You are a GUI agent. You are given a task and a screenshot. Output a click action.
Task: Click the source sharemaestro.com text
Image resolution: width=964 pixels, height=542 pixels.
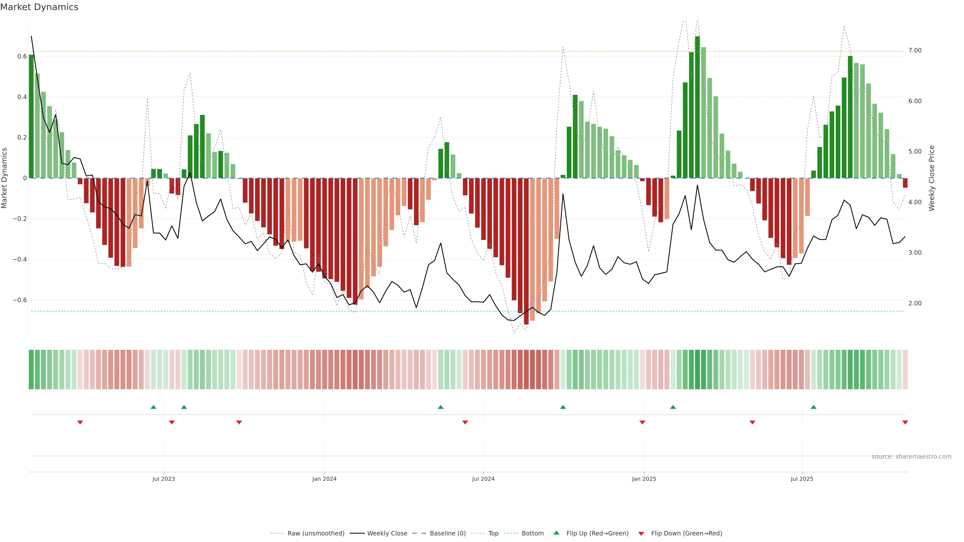(x=911, y=457)
